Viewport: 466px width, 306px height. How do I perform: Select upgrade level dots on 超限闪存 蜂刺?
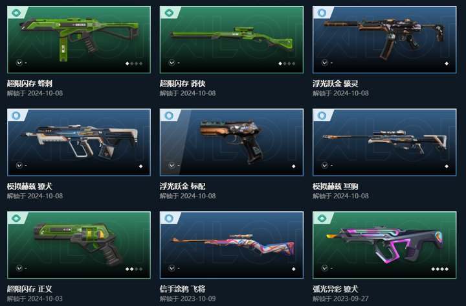coord(134,64)
